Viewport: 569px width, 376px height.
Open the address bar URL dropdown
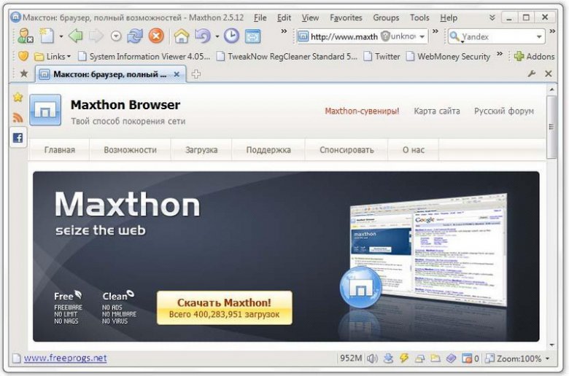pyautogui.click(x=422, y=36)
